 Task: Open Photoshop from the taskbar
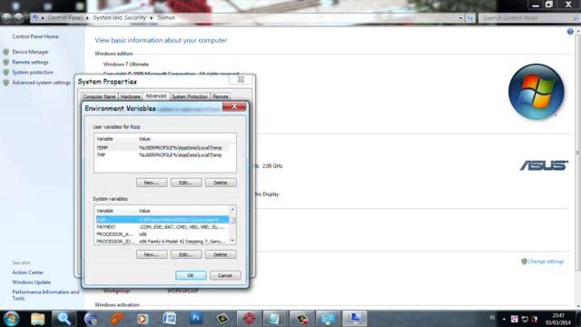196,319
